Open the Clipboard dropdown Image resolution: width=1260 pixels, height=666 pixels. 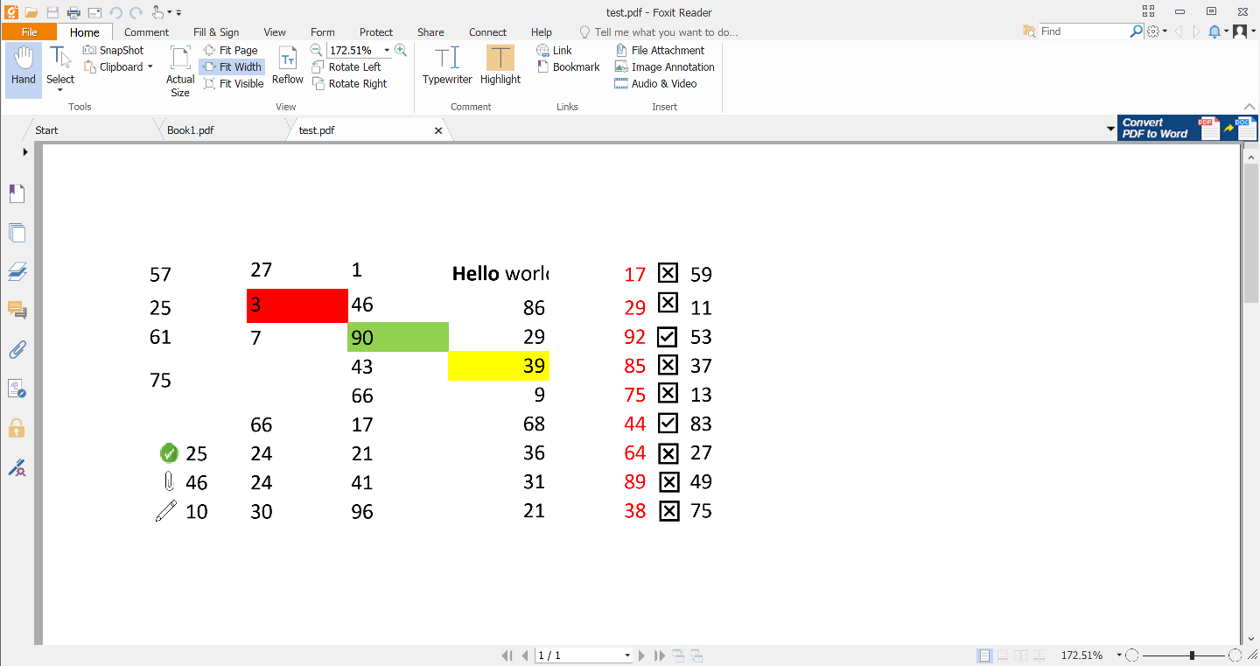pos(149,67)
